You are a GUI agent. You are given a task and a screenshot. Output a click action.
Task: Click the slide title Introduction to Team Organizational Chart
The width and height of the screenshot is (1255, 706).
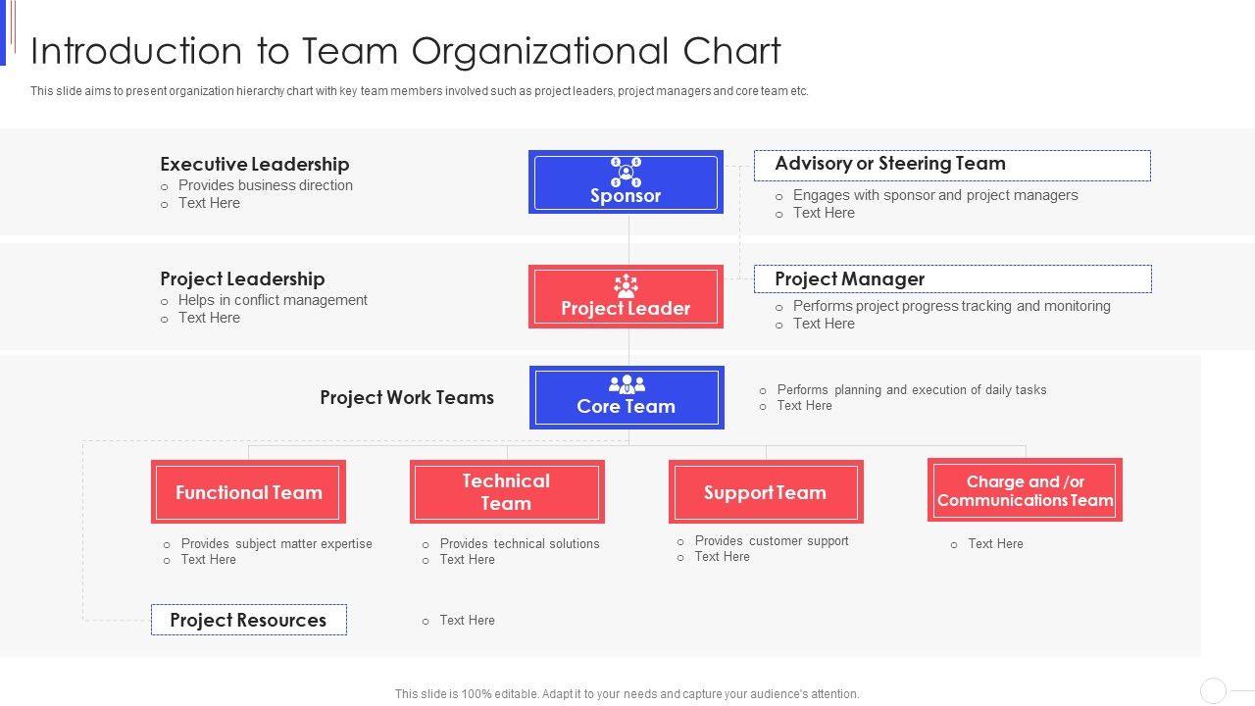[x=406, y=51]
